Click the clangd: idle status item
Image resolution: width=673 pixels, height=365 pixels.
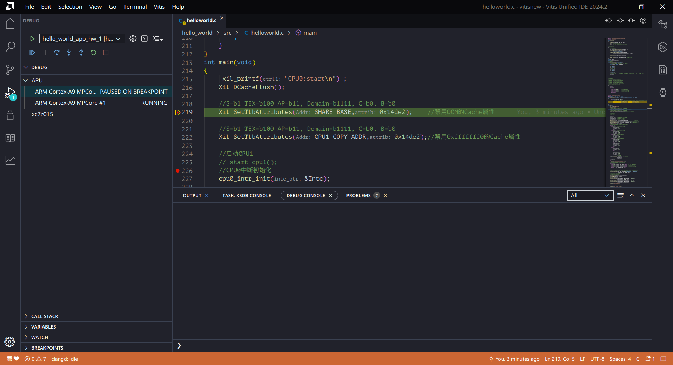click(65, 359)
